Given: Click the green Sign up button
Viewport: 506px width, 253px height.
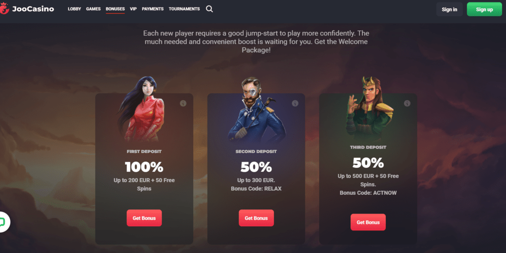Looking at the screenshot, I should pyautogui.click(x=484, y=9).
